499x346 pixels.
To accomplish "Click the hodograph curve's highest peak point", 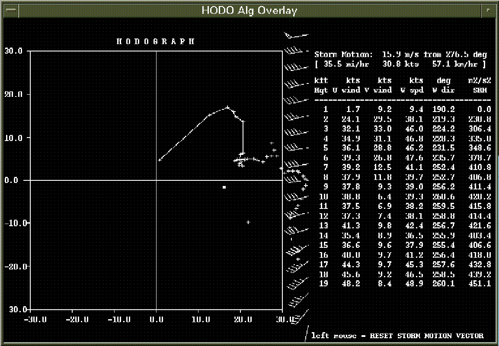I will coord(227,107).
